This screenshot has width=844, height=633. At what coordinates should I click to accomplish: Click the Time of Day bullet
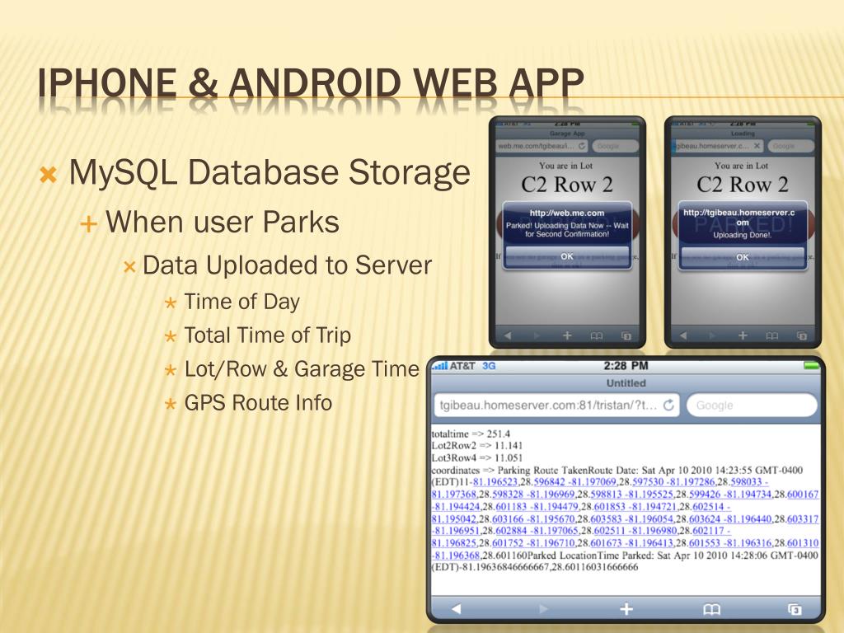pyautogui.click(x=241, y=302)
